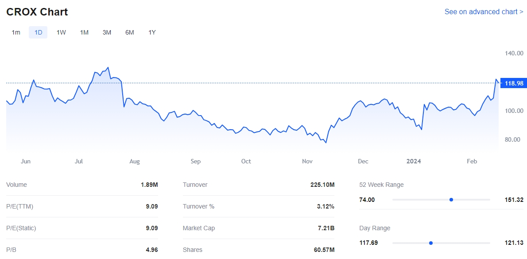The height and width of the screenshot is (259, 527).
Task: Click the Market Cap value 7.21B
Action: (x=325, y=228)
